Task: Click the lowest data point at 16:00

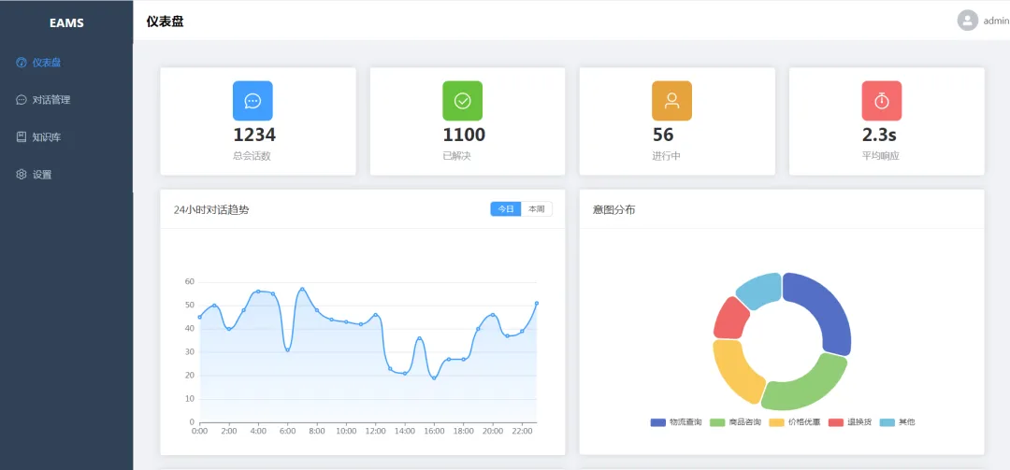Action: pos(434,377)
